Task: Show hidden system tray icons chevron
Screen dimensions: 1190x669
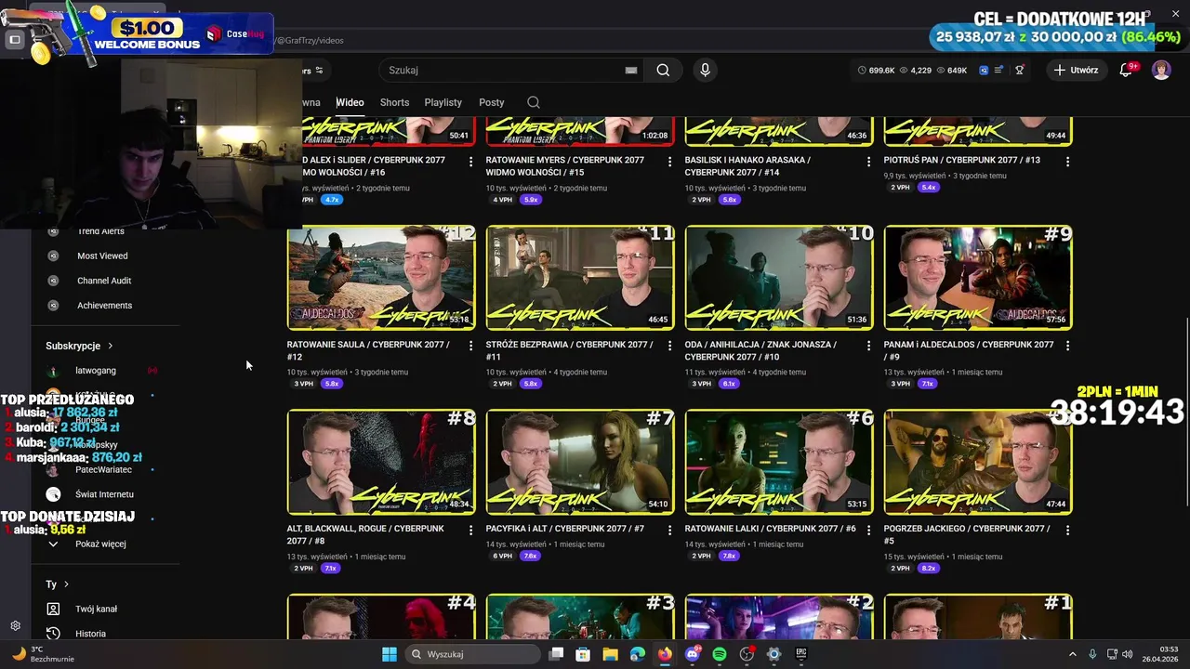Action: [1072, 654]
